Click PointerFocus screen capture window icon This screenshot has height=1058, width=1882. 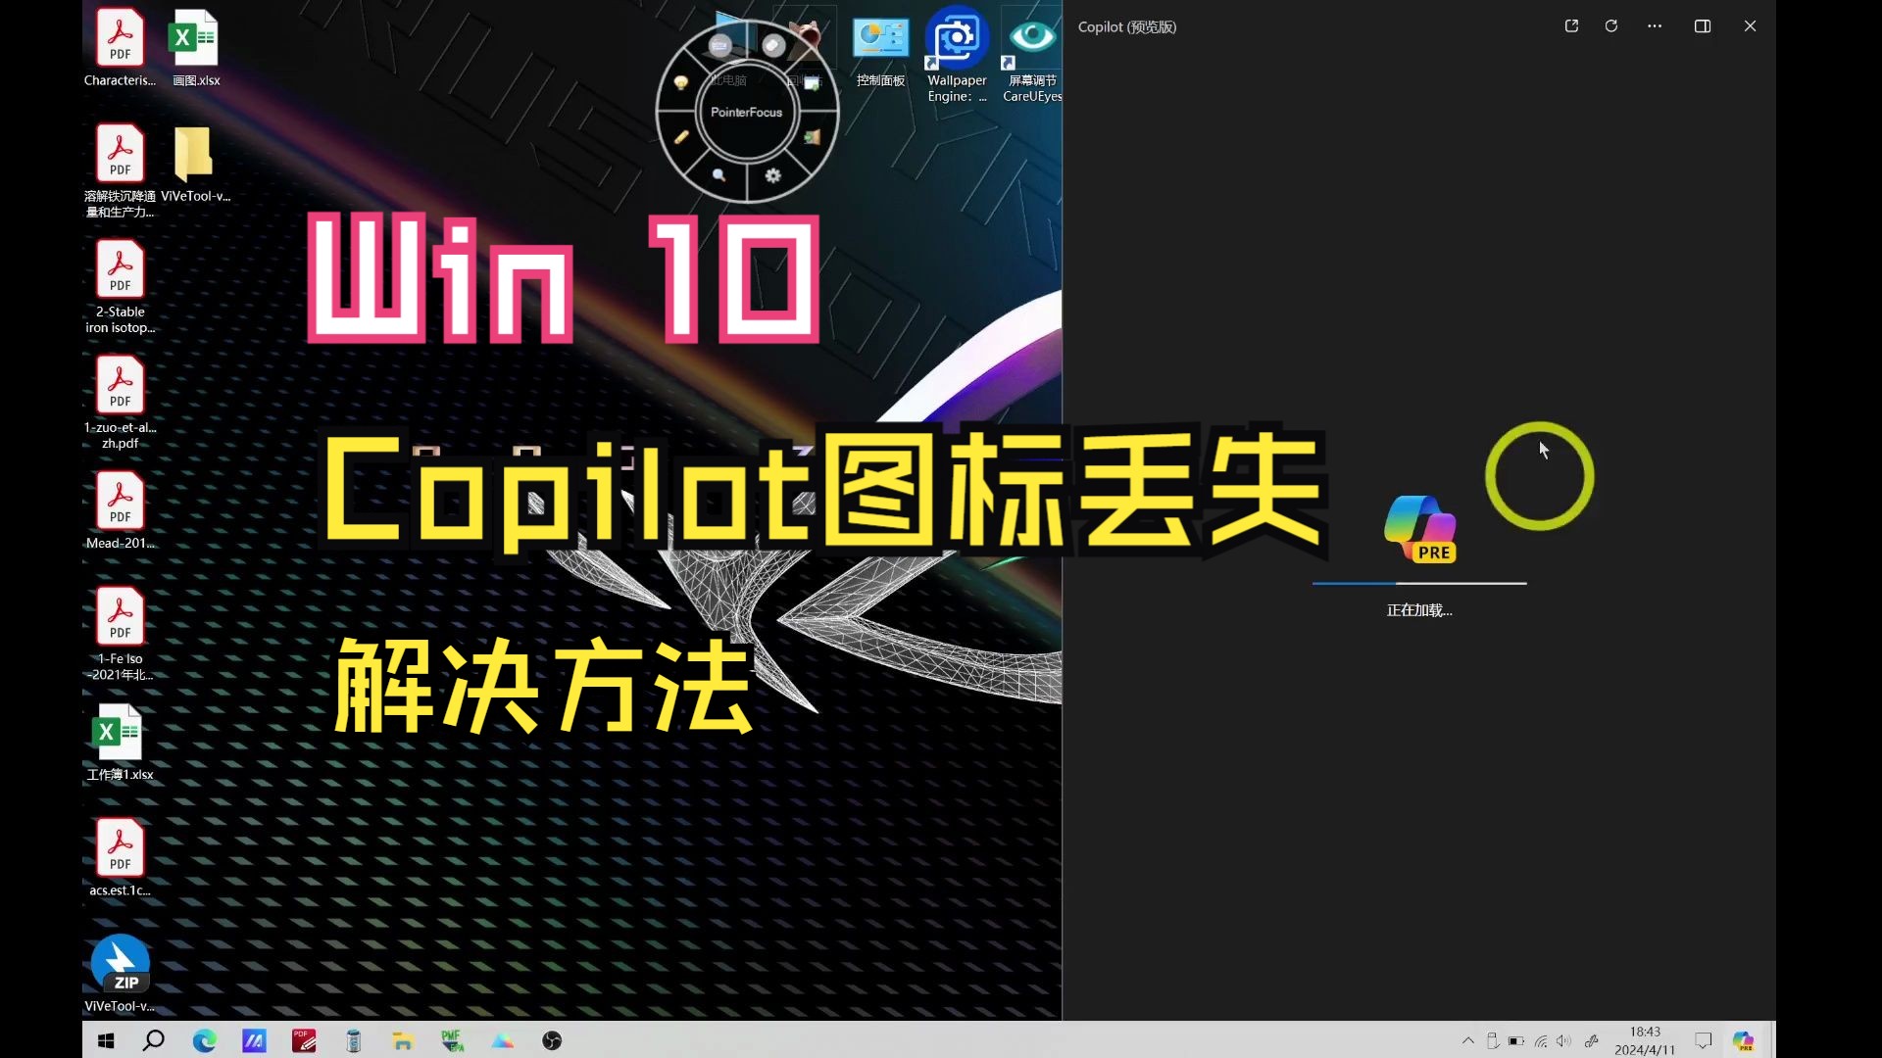(812, 83)
